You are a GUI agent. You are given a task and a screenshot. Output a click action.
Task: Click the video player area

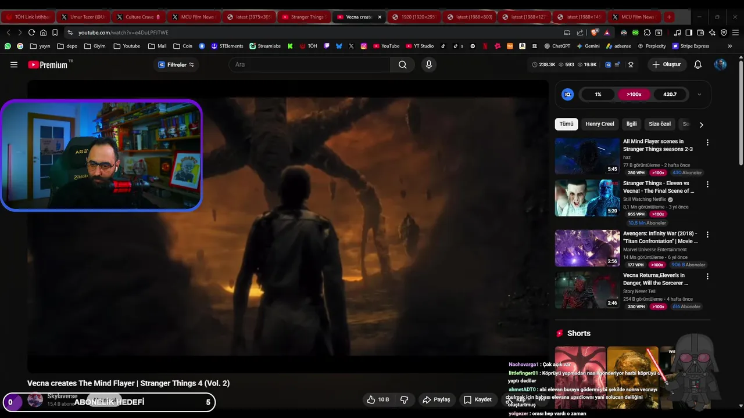tap(288, 226)
